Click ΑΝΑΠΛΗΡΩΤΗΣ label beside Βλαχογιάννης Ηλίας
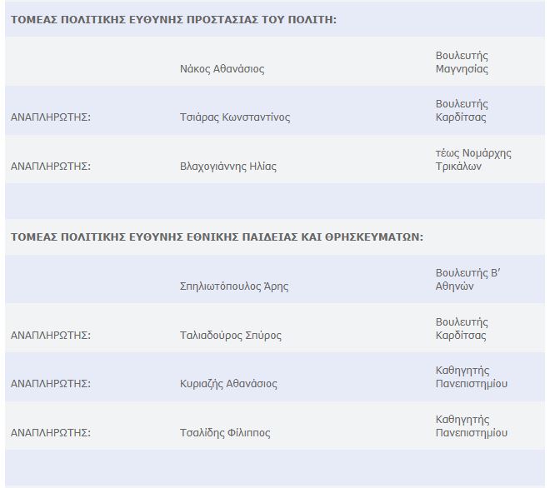Screen dimensions: 550x488 [x=50, y=167]
